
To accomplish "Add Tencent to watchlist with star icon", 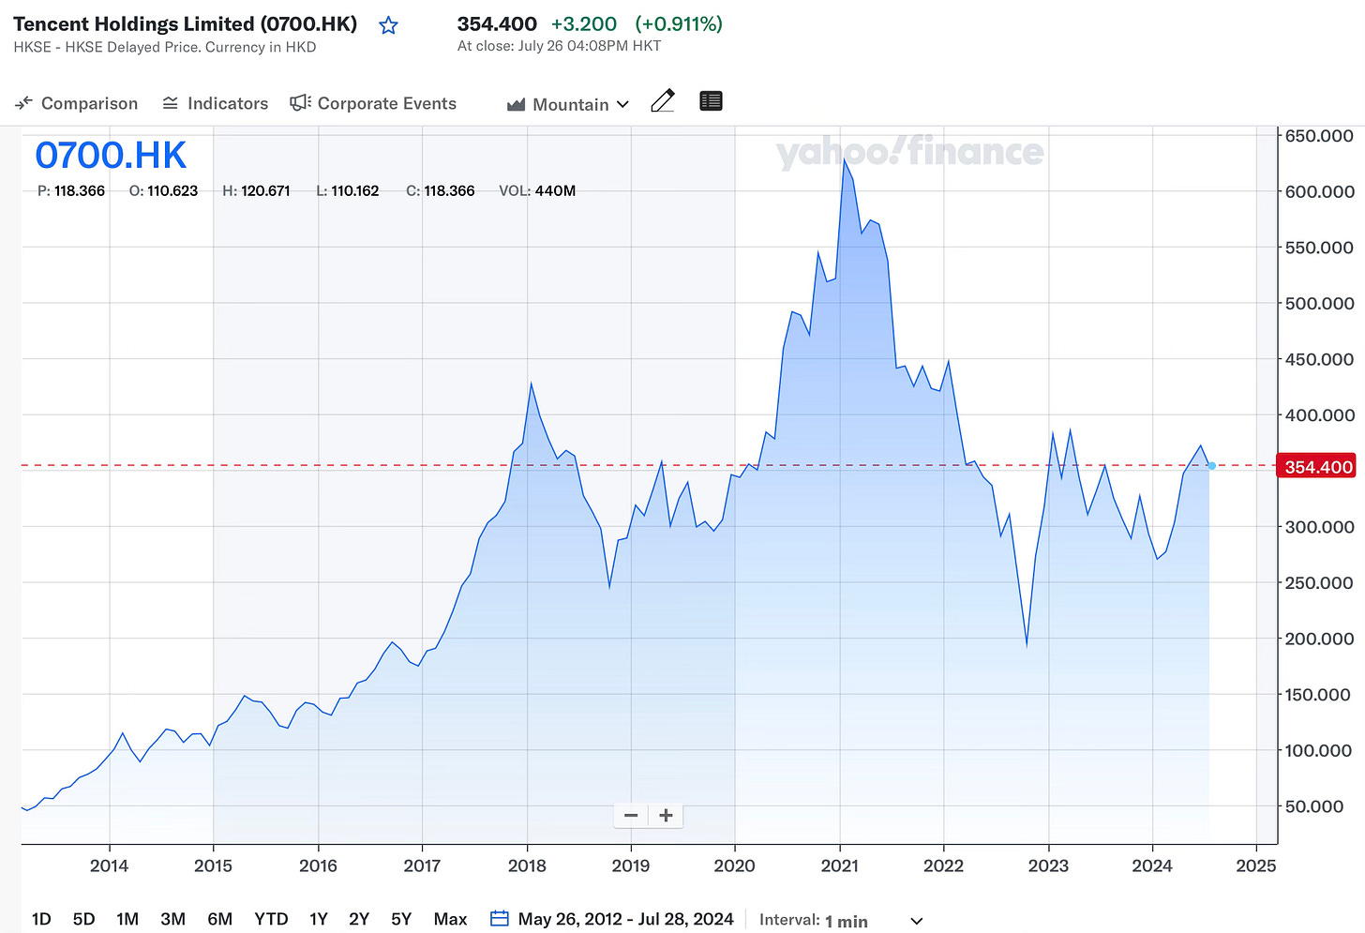I will click(388, 25).
